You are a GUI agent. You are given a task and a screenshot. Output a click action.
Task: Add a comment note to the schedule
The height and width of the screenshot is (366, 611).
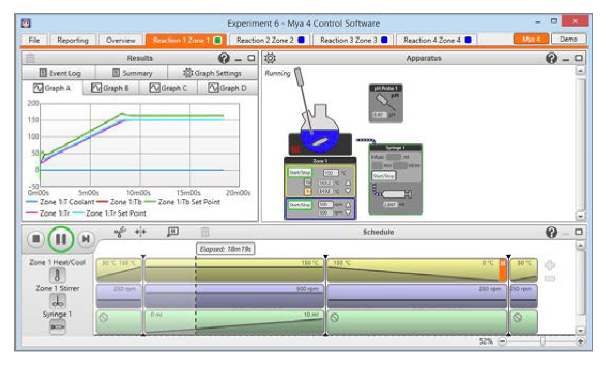pyautogui.click(x=173, y=232)
